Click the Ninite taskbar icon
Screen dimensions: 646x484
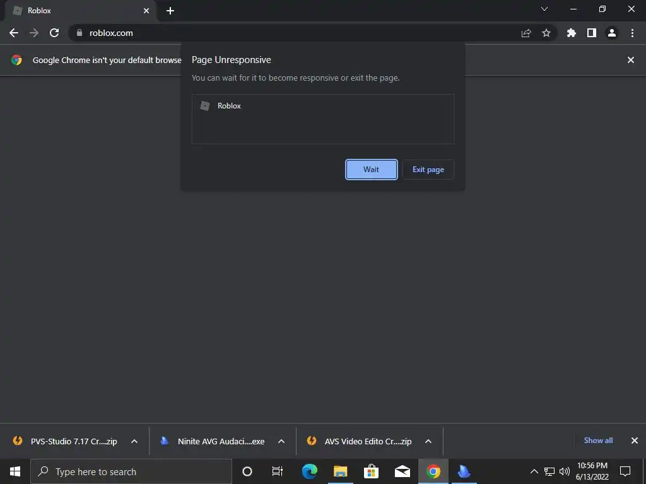point(464,471)
